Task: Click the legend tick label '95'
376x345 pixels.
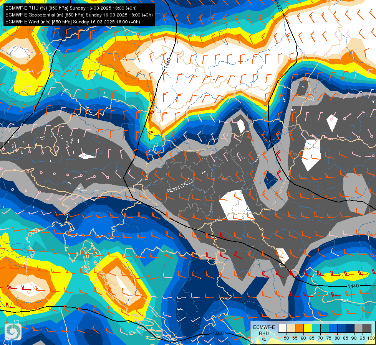Action: pyautogui.click(x=362, y=338)
